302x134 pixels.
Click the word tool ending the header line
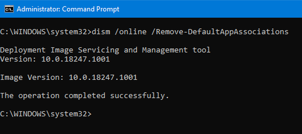point(201,50)
